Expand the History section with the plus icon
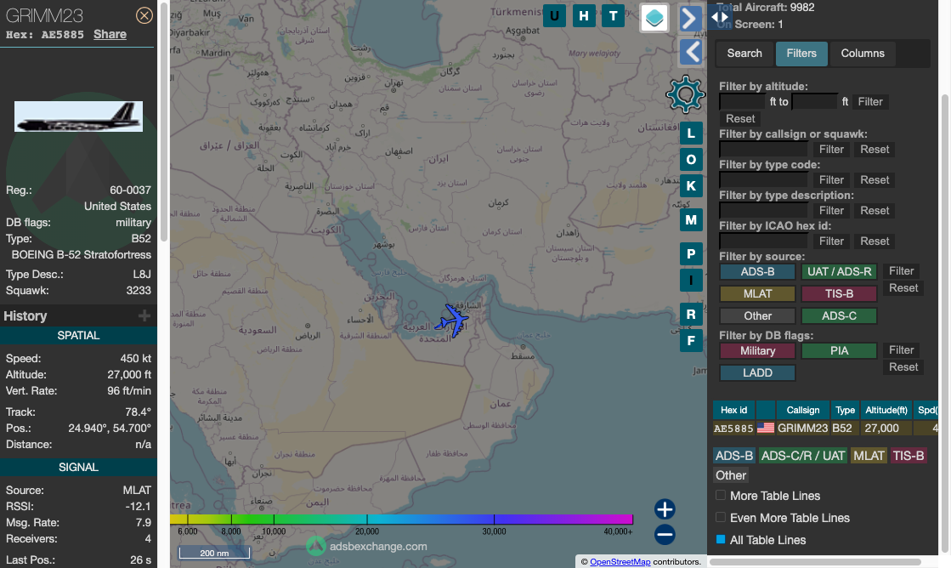Screen dimensions: 951x568 [x=144, y=315]
